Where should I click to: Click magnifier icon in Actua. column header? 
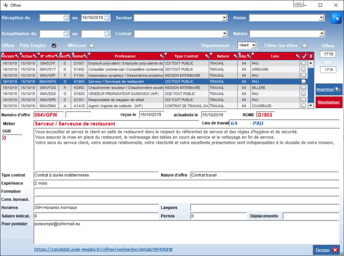(x=35, y=56)
